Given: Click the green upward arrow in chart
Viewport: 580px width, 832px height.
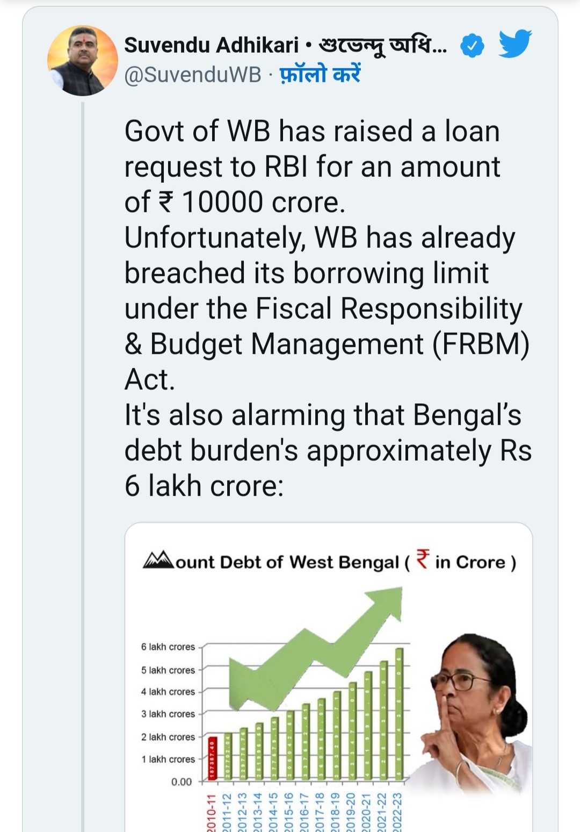Looking at the screenshot, I should point(317,645).
